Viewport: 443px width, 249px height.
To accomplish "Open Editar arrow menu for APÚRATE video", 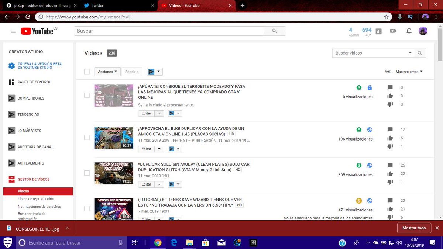I will tap(159, 113).
